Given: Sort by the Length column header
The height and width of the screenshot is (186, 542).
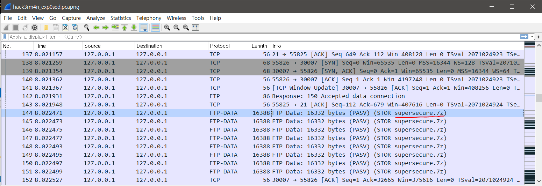Looking at the screenshot, I should coord(260,46).
